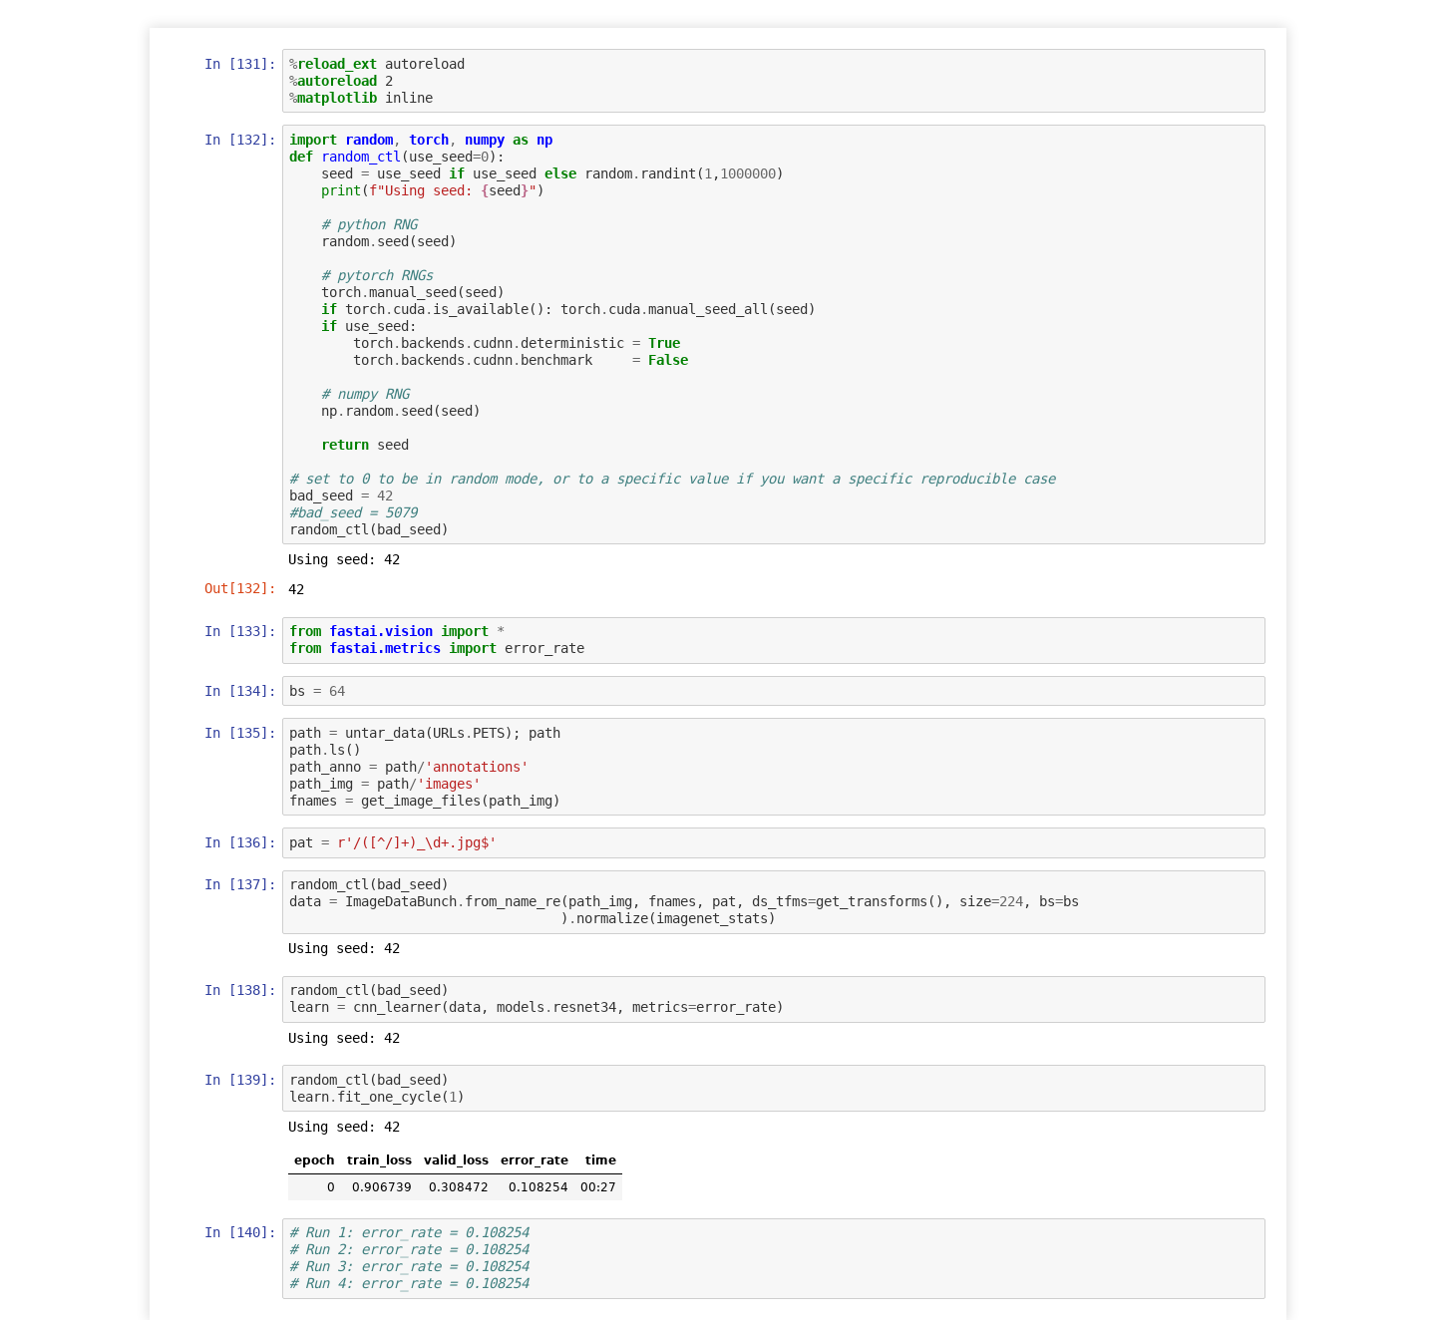This screenshot has width=1436, height=1320.
Task: Click the error_rate column header
Action: 534,1159
